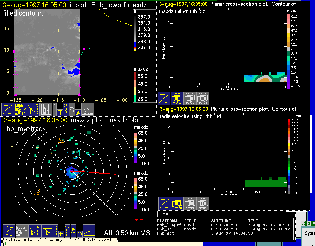Click the Z icon in the ir plot window

[x=8, y=109]
